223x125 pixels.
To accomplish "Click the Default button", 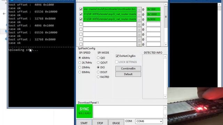I will pos(128,74).
